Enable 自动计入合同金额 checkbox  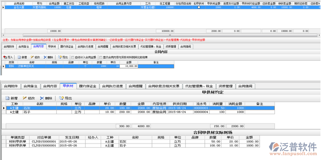point(73,57)
